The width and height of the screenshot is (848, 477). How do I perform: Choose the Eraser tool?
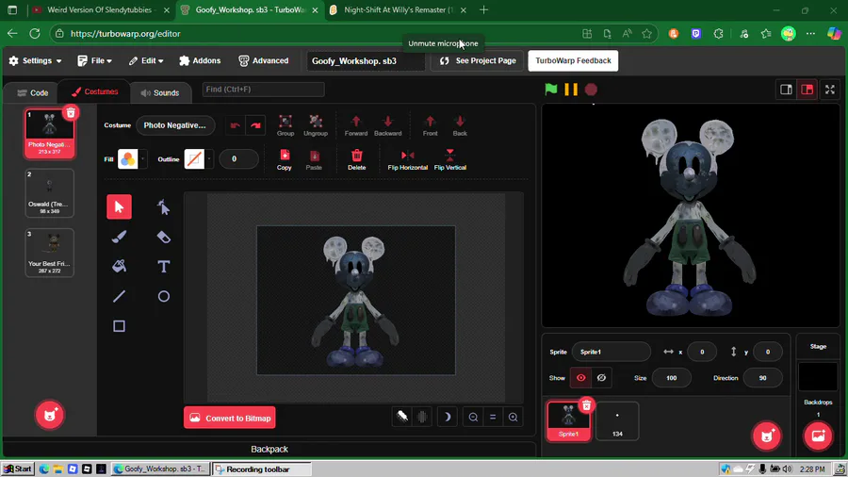click(x=163, y=237)
